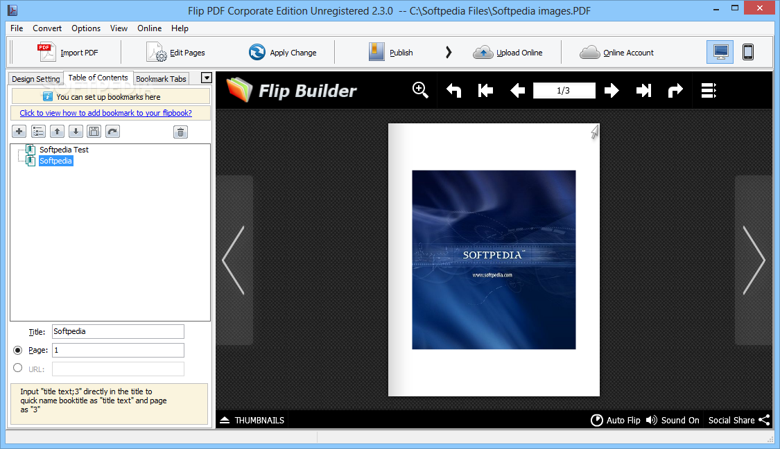Image resolution: width=780 pixels, height=449 pixels.
Task: Select the URL radio button
Action: pyautogui.click(x=18, y=368)
